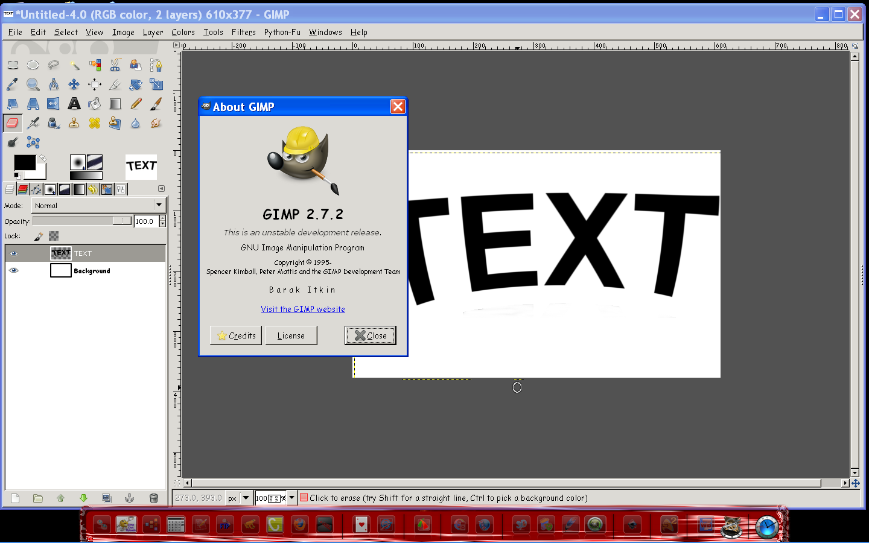Follow the Visit the GIMP website link

point(303,309)
